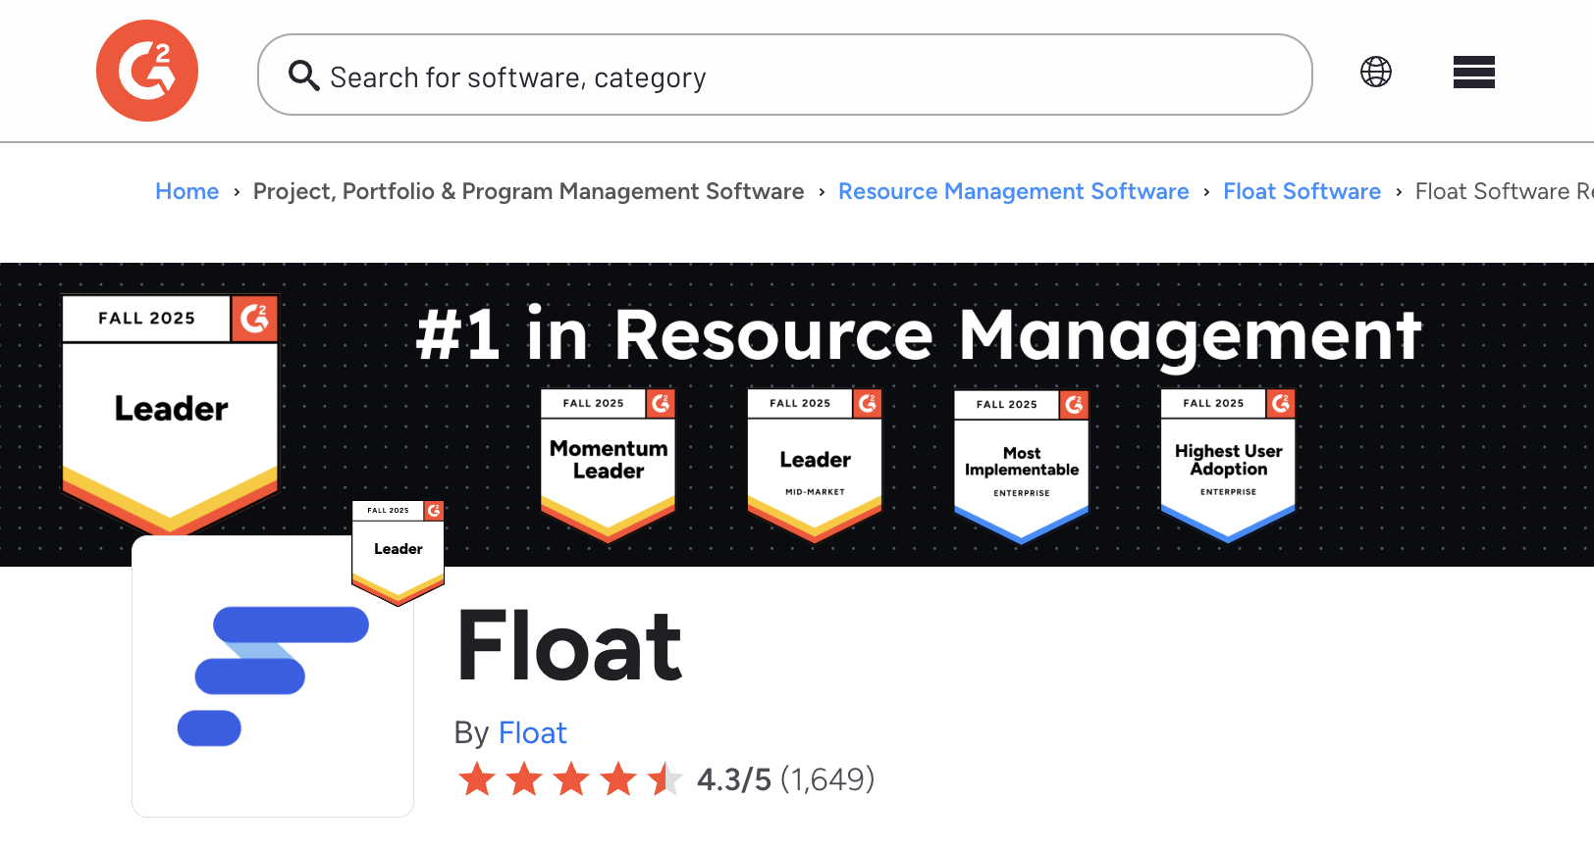Image resolution: width=1594 pixels, height=851 pixels.
Task: Click the Most Implementable Enterprise badge
Action: point(1022,465)
